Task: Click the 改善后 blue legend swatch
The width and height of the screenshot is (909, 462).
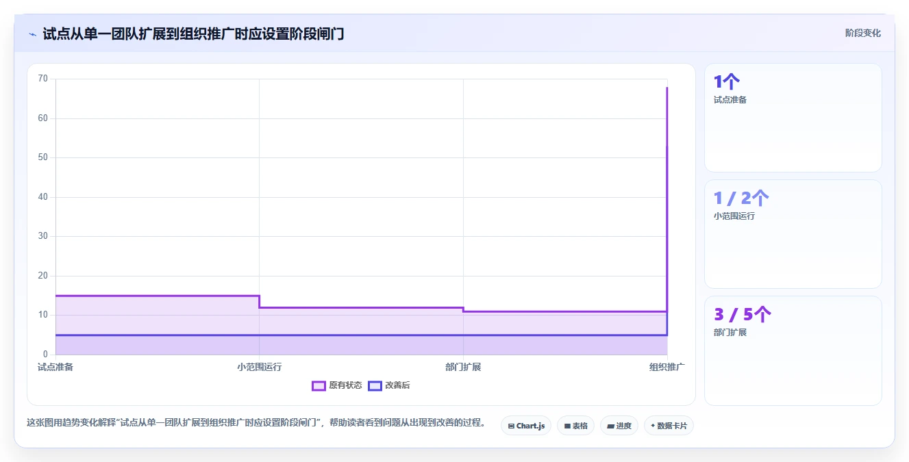Action: [375, 385]
